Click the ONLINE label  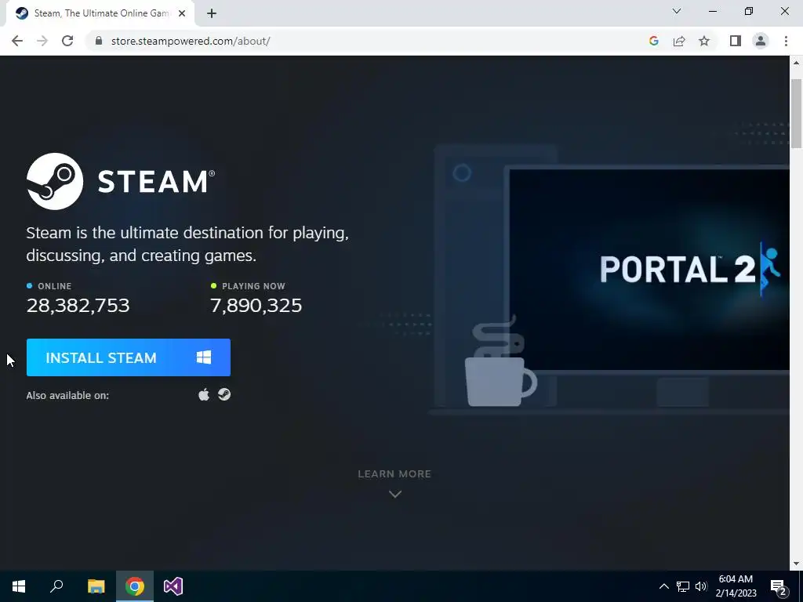(55, 286)
